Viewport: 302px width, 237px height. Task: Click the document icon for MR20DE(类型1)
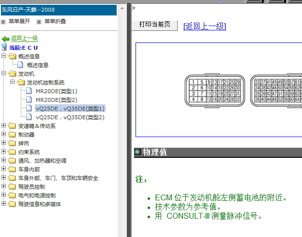tap(29, 91)
